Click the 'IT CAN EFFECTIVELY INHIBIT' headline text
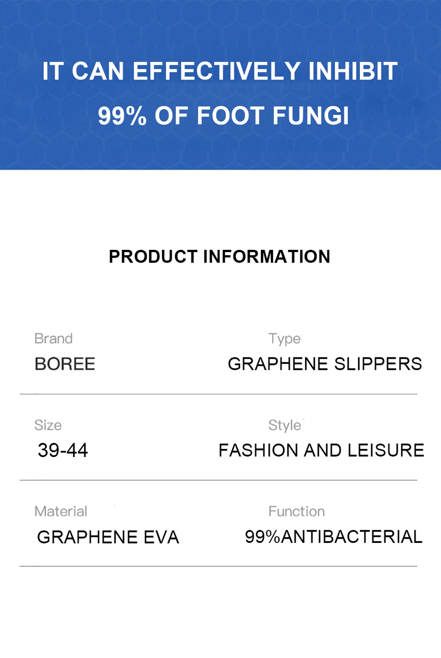The image size is (441, 658). 220,71
